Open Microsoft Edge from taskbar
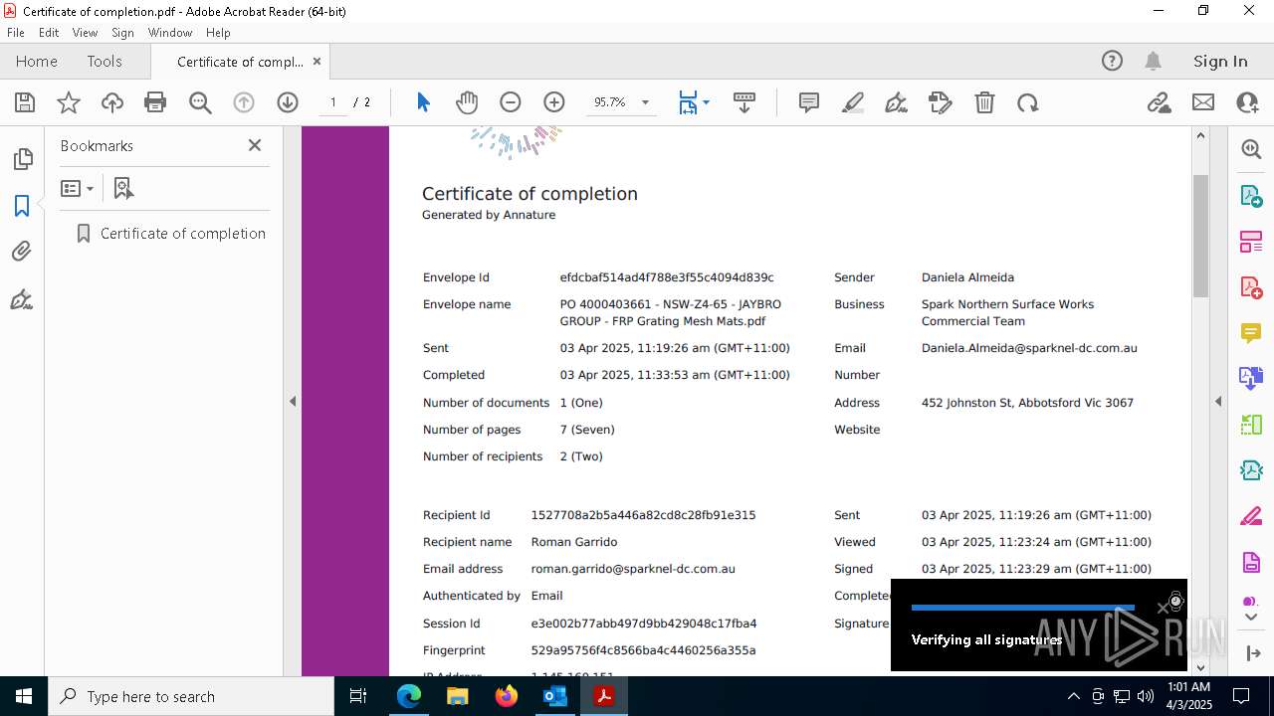This screenshot has width=1274, height=716. [x=409, y=696]
